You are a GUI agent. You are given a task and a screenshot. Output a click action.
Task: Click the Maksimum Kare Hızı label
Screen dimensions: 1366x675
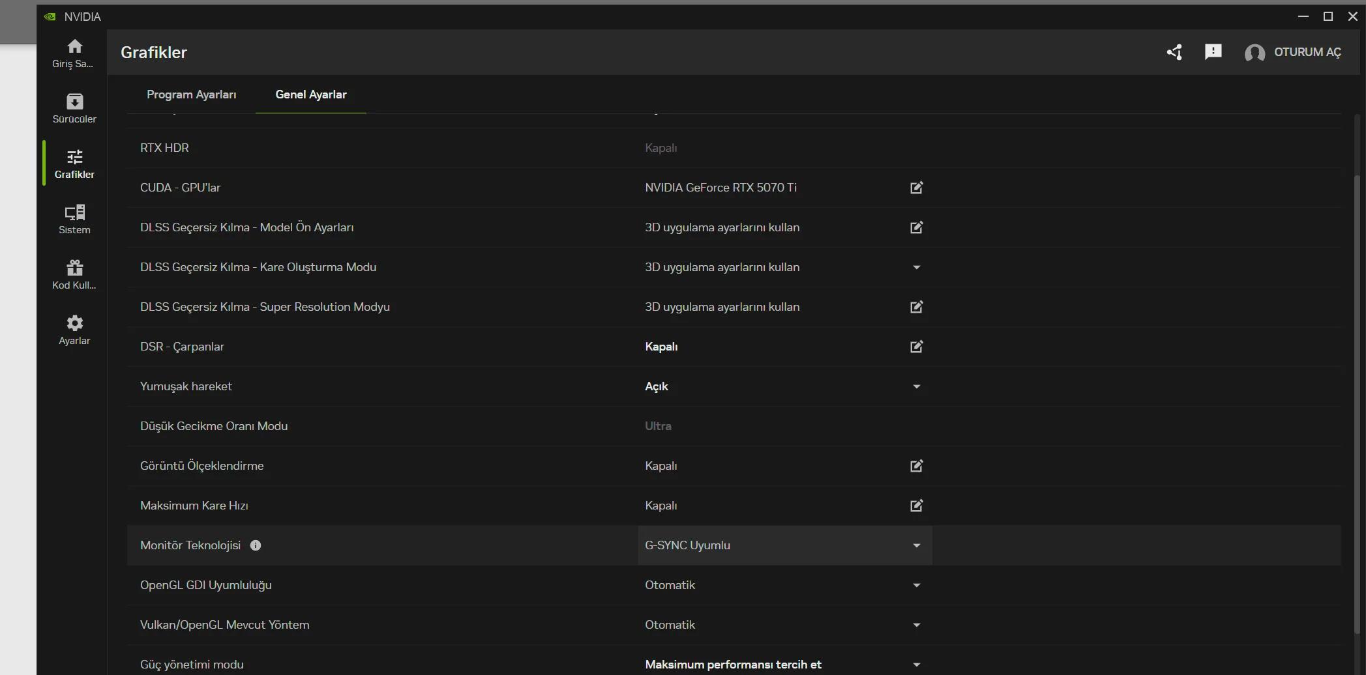pos(194,506)
